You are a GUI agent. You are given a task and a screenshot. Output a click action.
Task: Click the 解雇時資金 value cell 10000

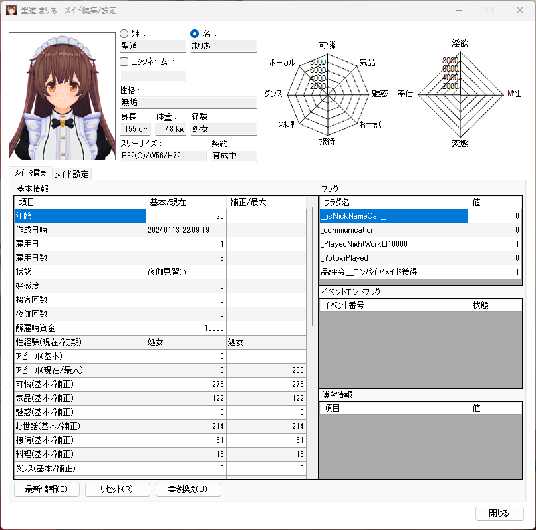pos(186,328)
